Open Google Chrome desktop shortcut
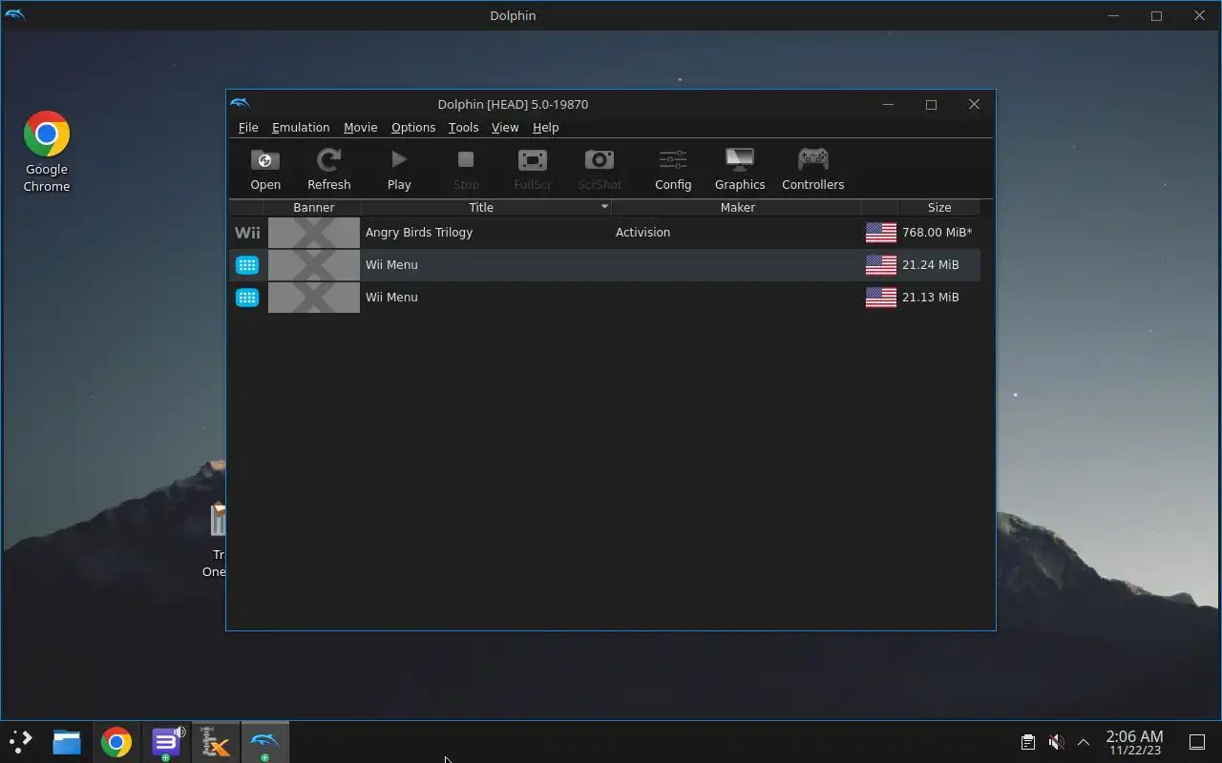The height and width of the screenshot is (763, 1222). coord(47,153)
